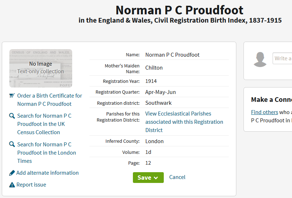Click the Norman P C Proudfoot page title

tap(180, 10)
